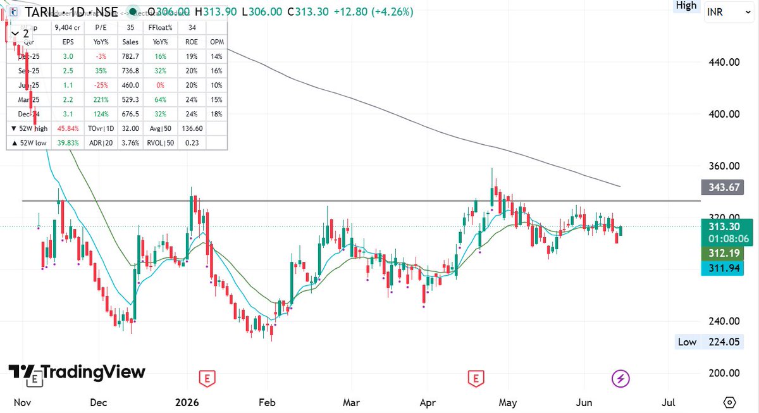The width and height of the screenshot is (759, 413).
Task: Click the Jun label on time axis
Action: (x=584, y=402)
